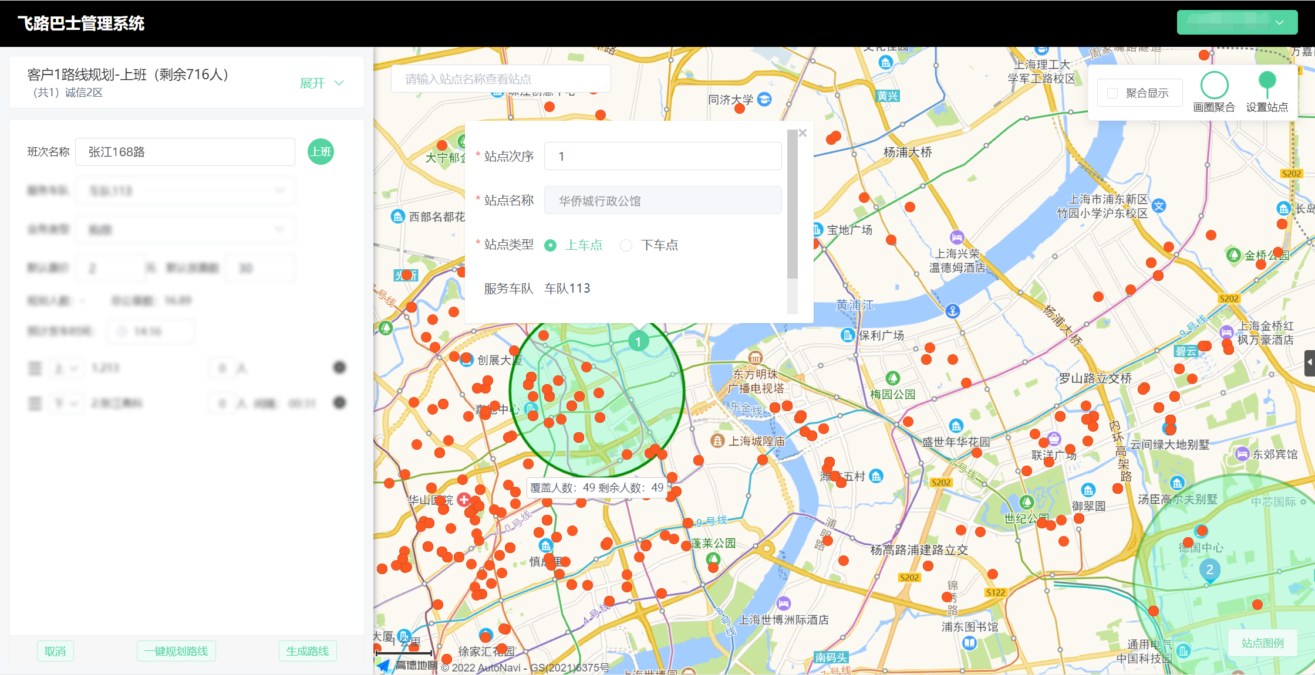Click the set station pin icon
This screenshot has height=675, width=1315.
pyautogui.click(x=1267, y=84)
